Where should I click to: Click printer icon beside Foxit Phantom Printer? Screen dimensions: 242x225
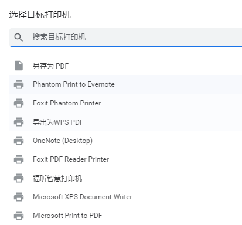pos(19,103)
